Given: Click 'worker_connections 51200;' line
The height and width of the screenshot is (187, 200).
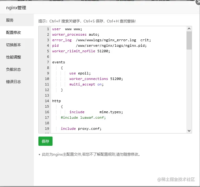Looking at the screenshot, I should click(96, 79).
